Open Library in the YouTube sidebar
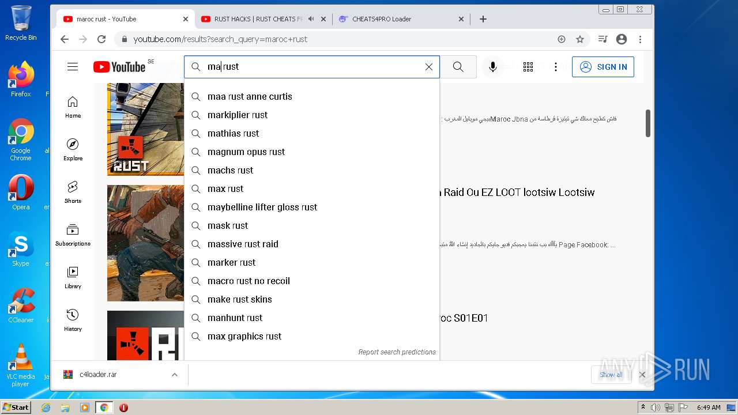Image resolution: width=738 pixels, height=415 pixels. pyautogui.click(x=73, y=278)
